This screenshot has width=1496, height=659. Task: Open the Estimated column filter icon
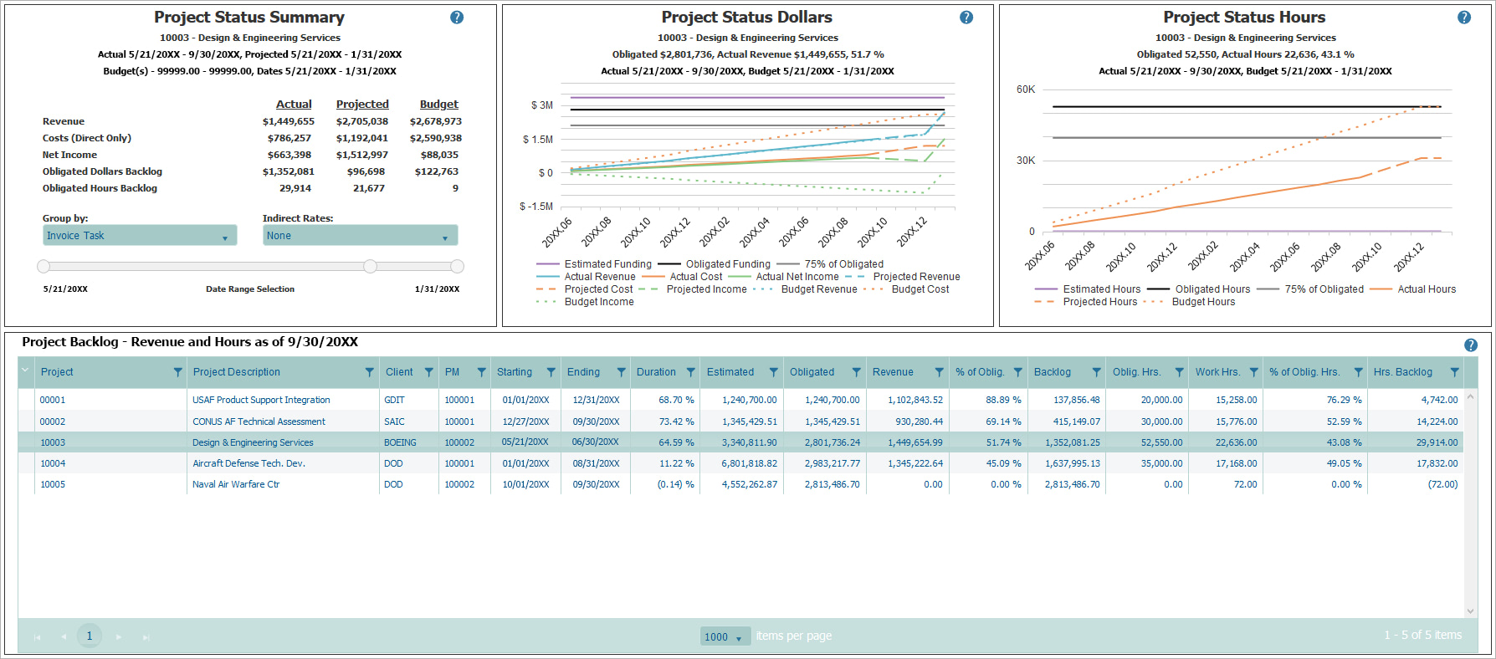(x=773, y=372)
